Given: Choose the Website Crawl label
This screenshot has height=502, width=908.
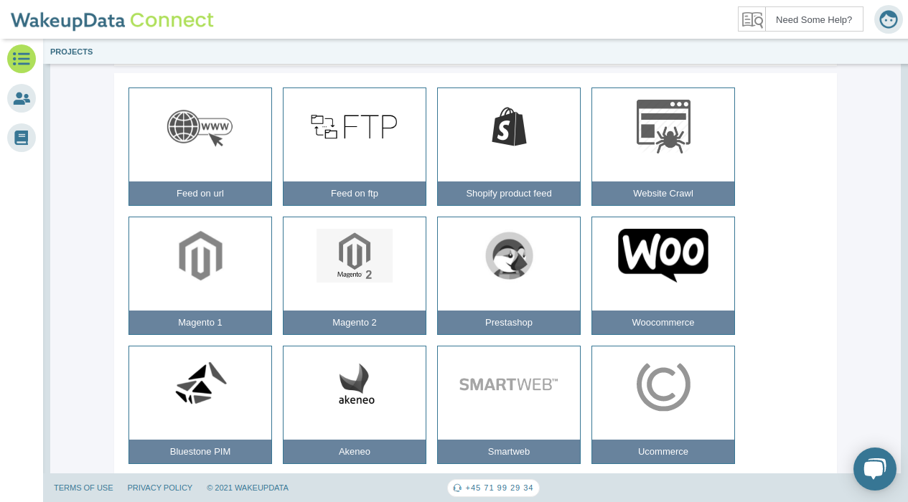Looking at the screenshot, I should pyautogui.click(x=663, y=194).
